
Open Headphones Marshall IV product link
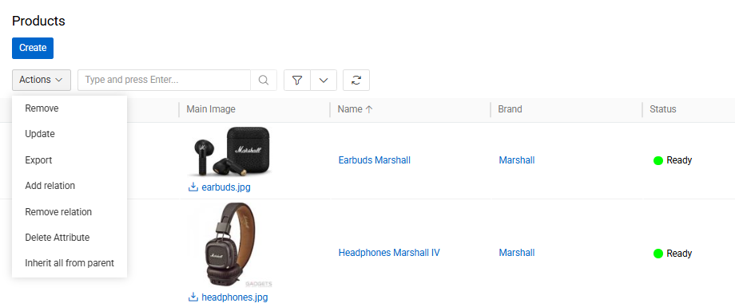click(x=389, y=253)
